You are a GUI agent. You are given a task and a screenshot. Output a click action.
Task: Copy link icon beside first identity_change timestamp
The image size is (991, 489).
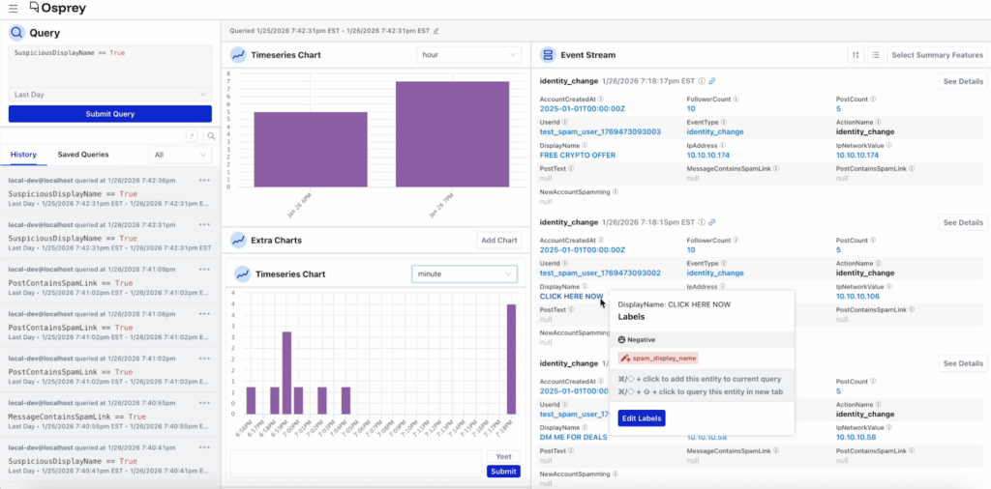coord(712,81)
